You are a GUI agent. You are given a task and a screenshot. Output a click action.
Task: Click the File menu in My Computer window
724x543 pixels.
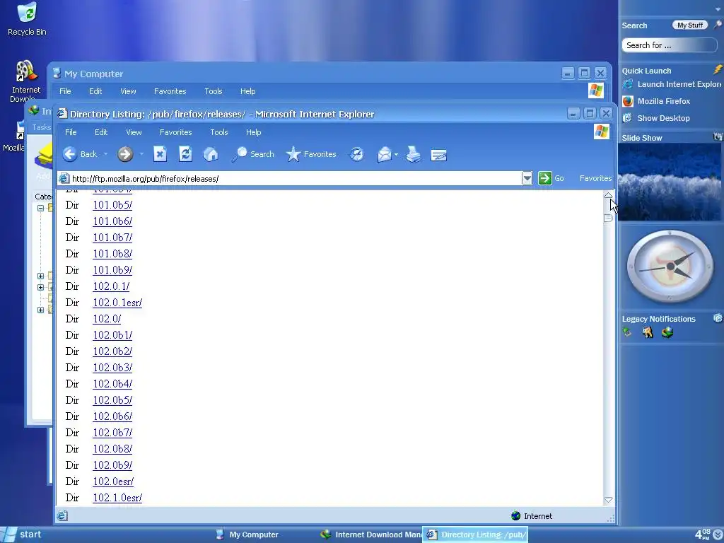[65, 91]
